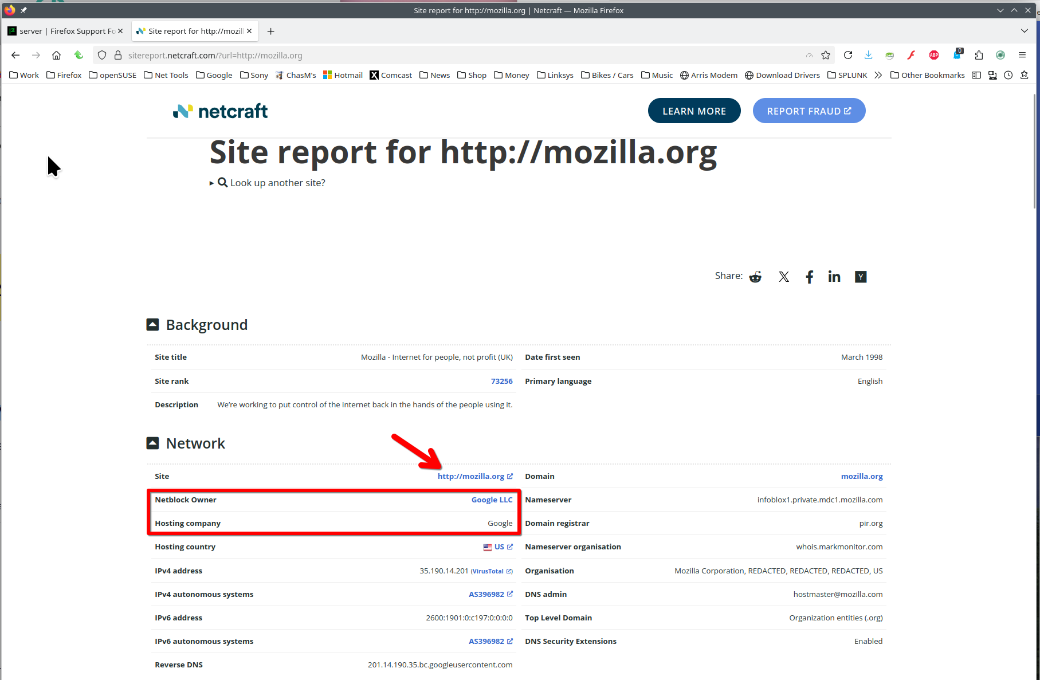Open the Google bookmarks folder
This screenshot has height=680, width=1040.
click(214, 75)
